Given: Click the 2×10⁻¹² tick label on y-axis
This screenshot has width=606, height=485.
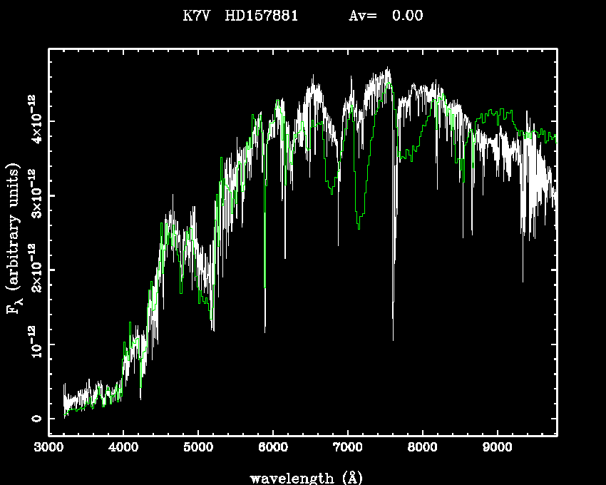Looking at the screenshot, I should [x=34, y=267].
